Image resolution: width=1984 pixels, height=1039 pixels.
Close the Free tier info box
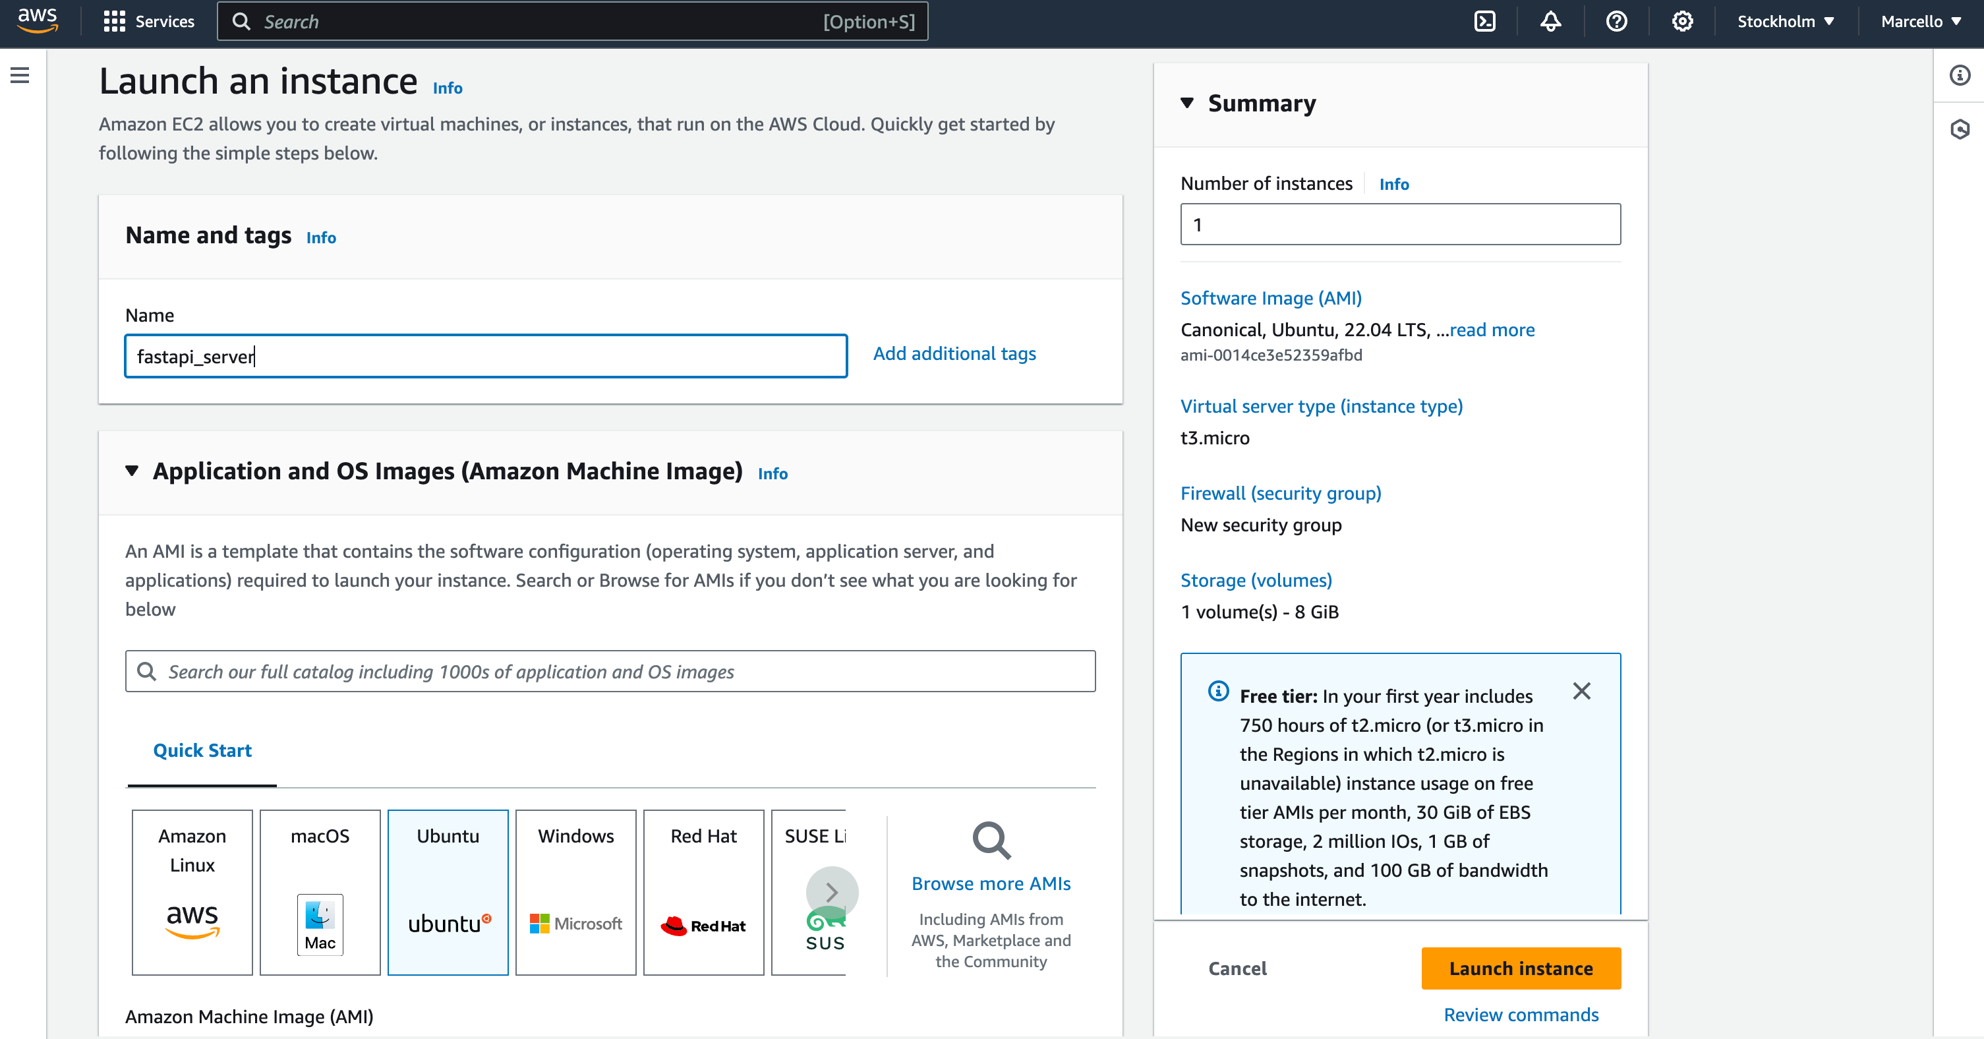pyautogui.click(x=1581, y=691)
